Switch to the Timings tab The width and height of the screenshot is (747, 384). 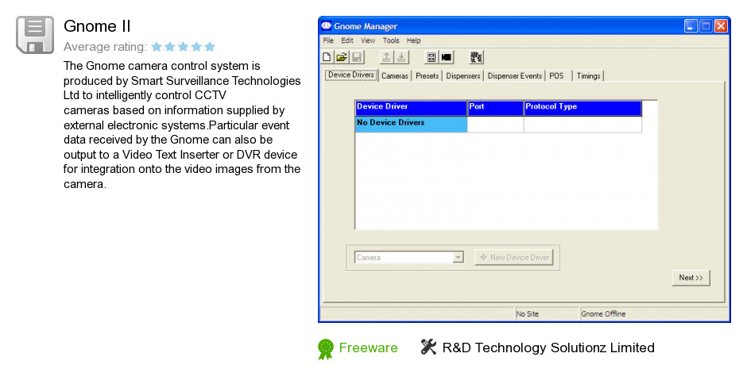coord(588,75)
